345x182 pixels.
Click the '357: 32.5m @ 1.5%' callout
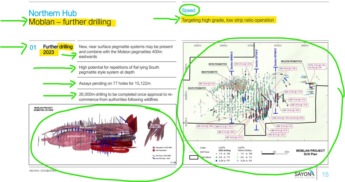click(x=207, y=84)
